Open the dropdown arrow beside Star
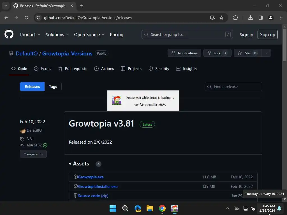Screen dimensions: 287x215 pyautogui.click(x=266, y=53)
